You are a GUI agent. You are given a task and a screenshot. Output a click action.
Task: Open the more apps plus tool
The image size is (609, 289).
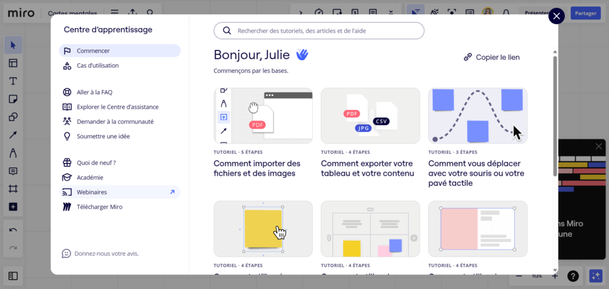pyautogui.click(x=13, y=207)
